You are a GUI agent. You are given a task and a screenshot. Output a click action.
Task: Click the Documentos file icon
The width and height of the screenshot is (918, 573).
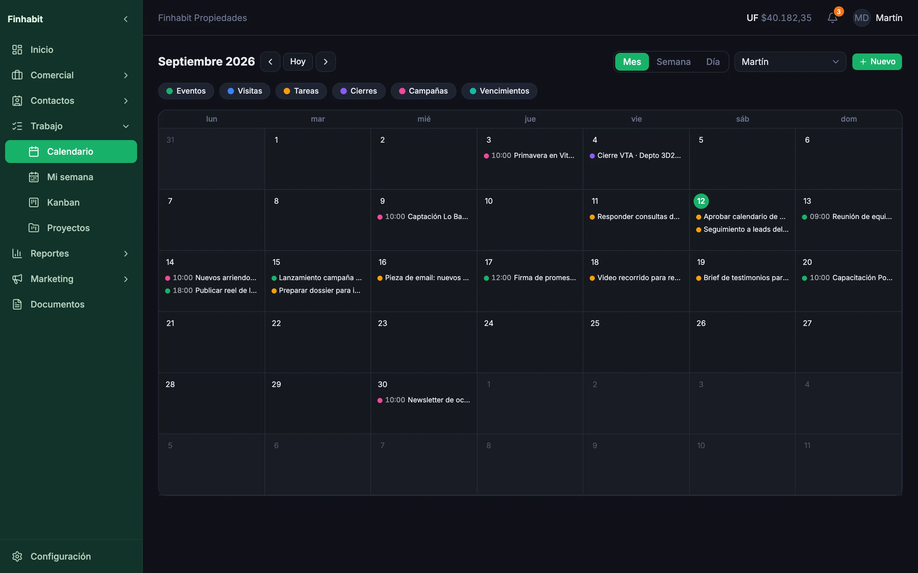pyautogui.click(x=17, y=304)
